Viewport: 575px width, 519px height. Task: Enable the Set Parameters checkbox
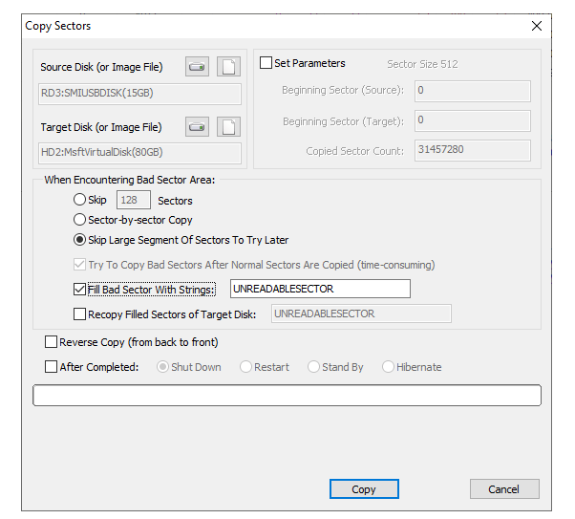coord(266,63)
